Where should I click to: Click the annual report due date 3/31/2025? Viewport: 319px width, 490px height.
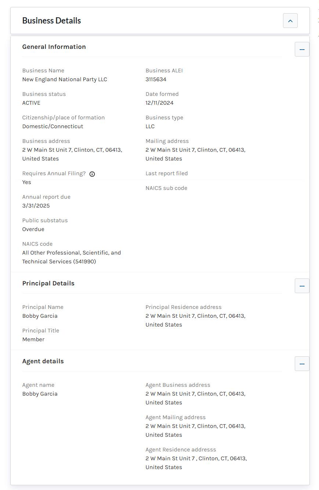(36, 206)
